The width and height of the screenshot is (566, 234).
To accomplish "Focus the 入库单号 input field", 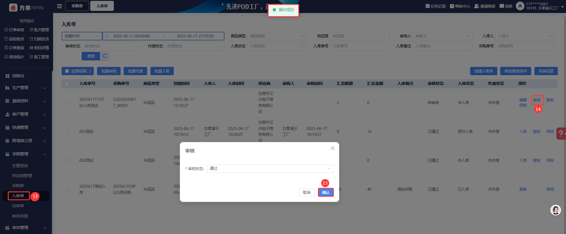I will click(360, 46).
